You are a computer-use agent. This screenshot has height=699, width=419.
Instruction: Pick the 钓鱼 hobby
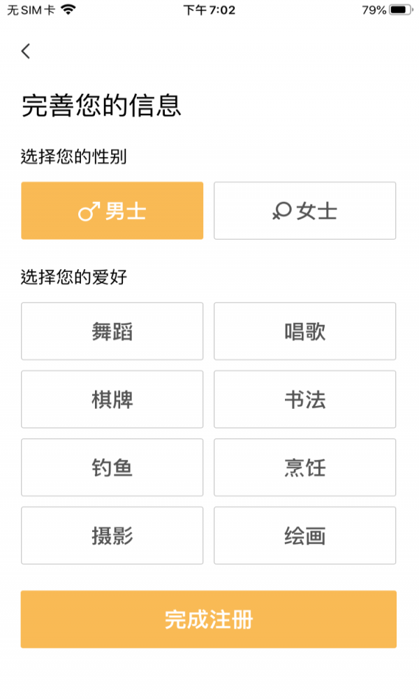point(112,468)
